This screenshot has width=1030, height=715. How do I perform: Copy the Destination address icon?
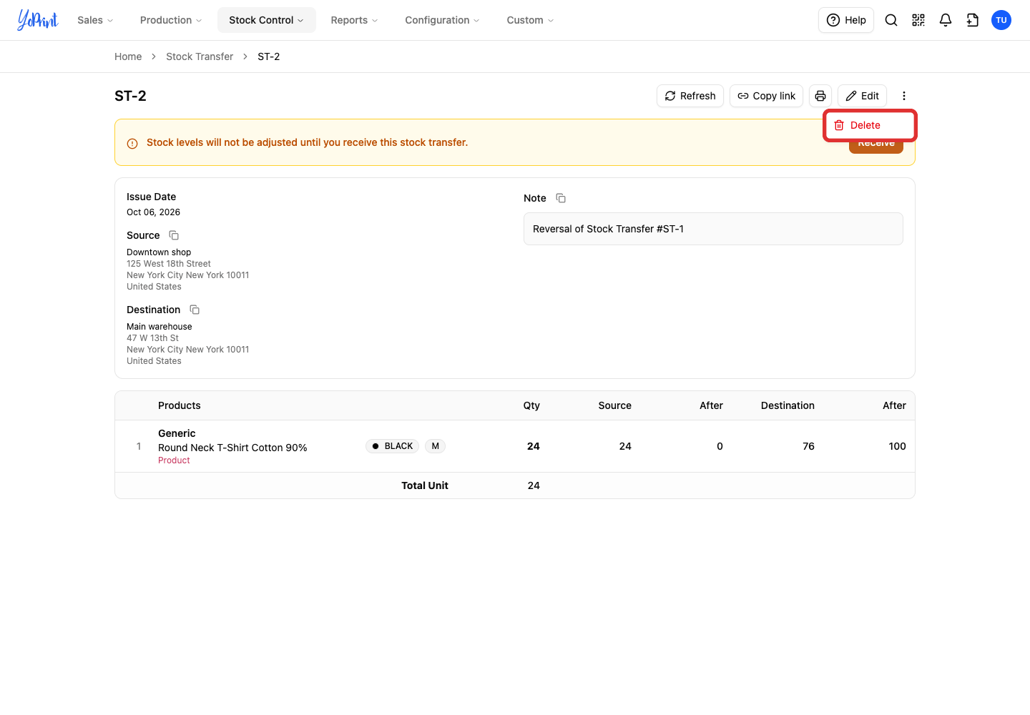(x=195, y=310)
